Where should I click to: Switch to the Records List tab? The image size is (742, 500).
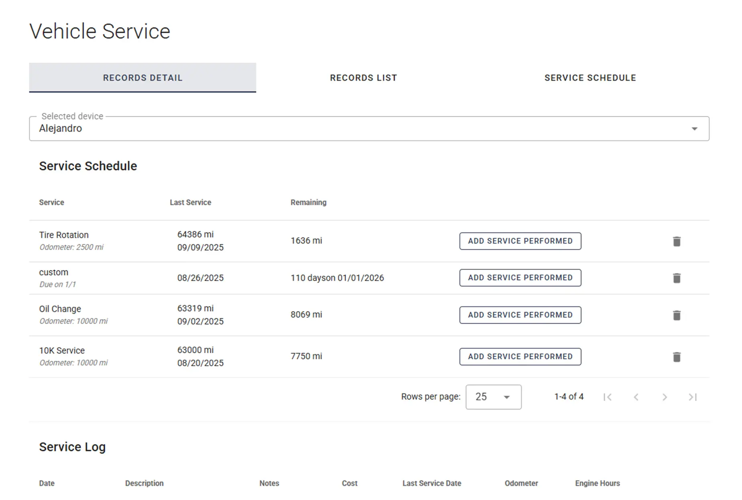point(363,77)
